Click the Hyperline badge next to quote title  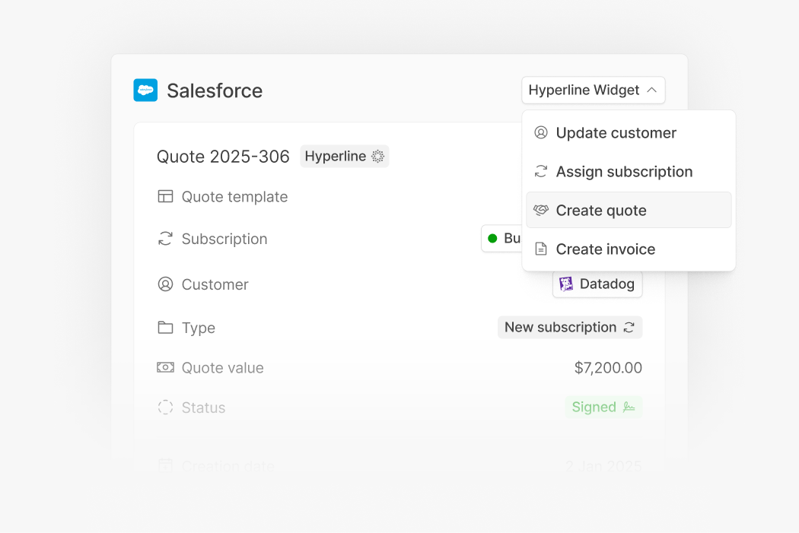point(344,157)
